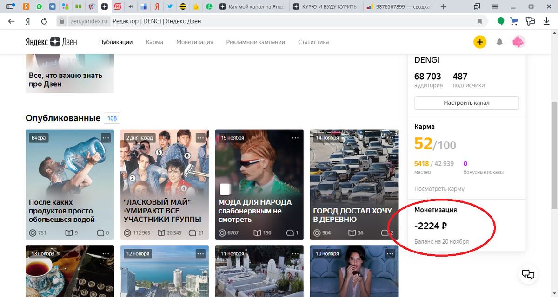This screenshot has height=297, width=558.
Task: Switch to '9876567899 — сводка' tab
Action: [x=399, y=7]
